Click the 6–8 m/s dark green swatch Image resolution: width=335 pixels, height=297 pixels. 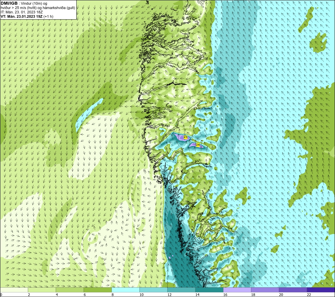click(x=97, y=290)
